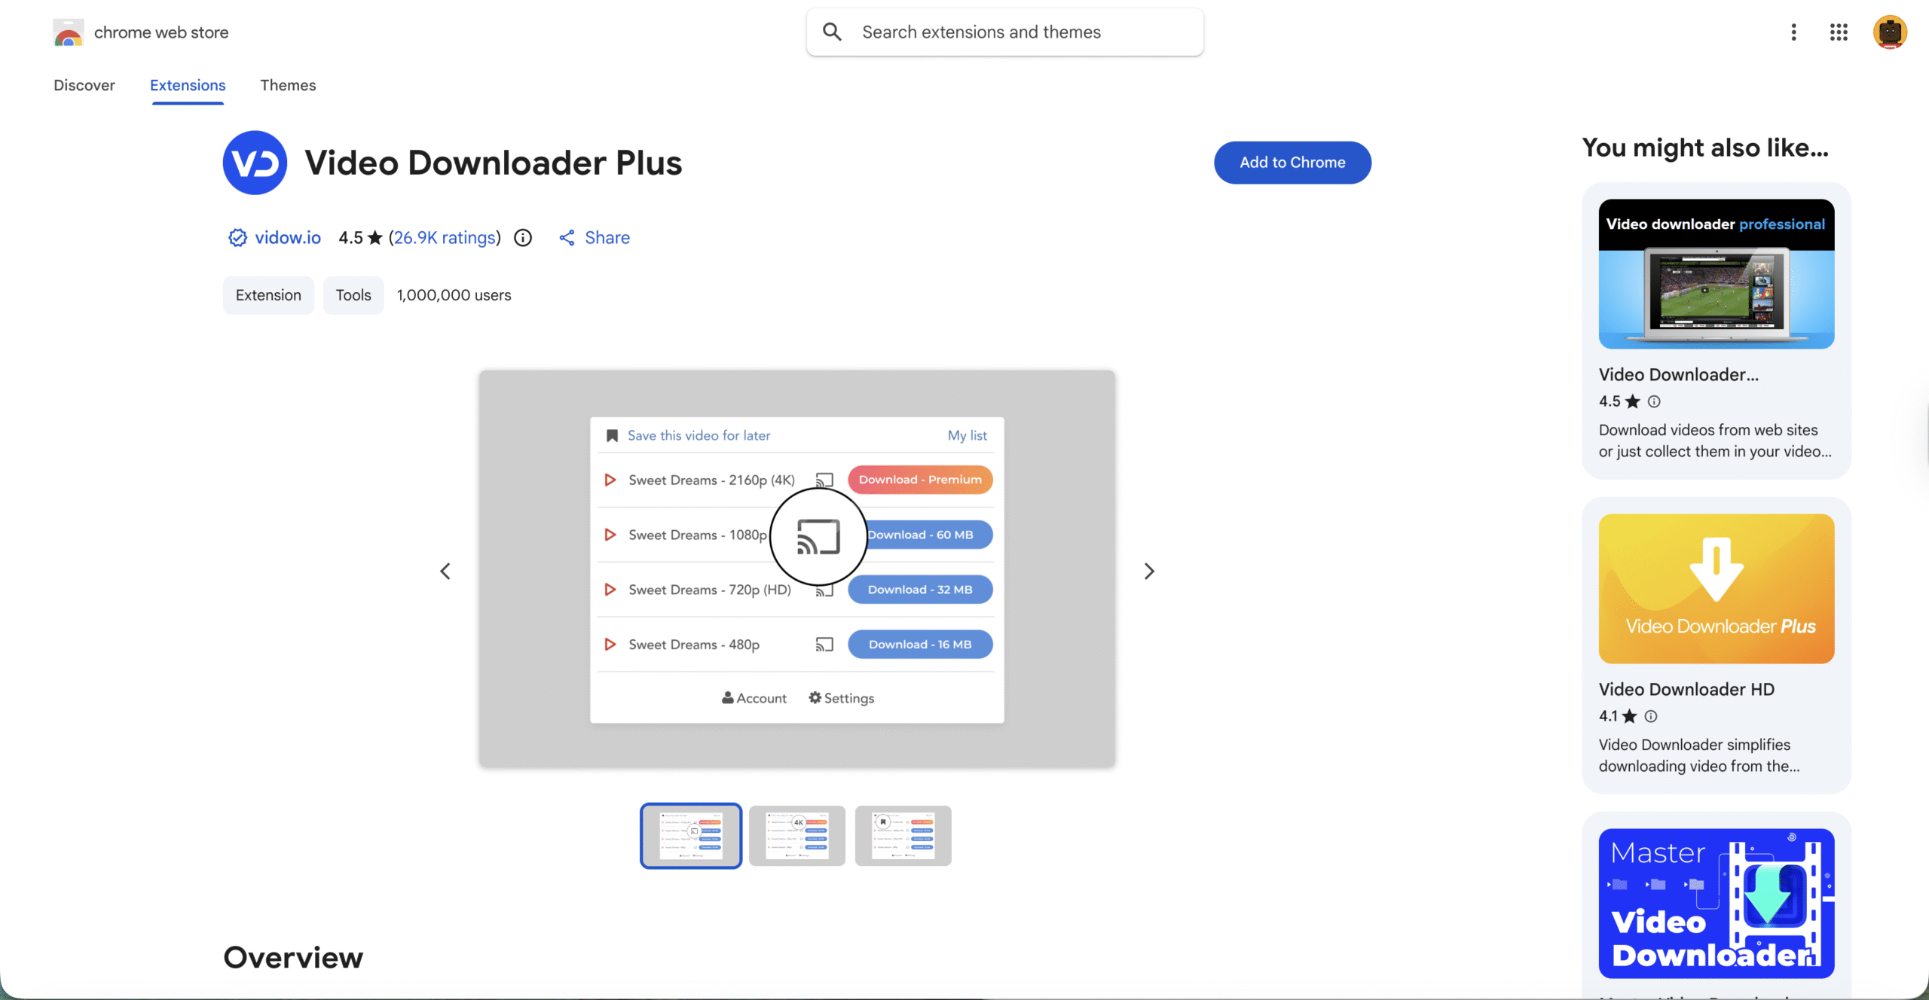Click the Tools category chip
This screenshot has height=1000, width=1929.
(353, 295)
